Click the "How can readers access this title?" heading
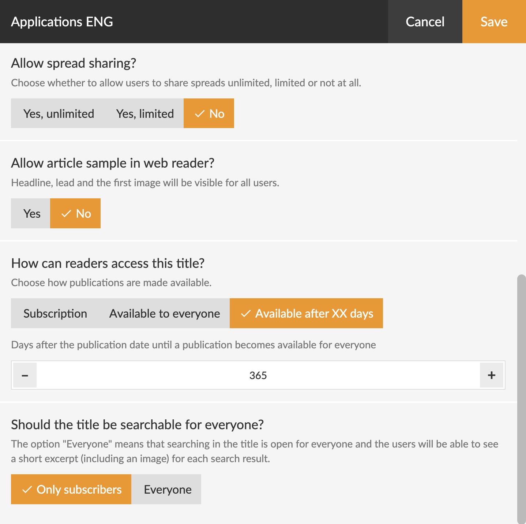 [108, 263]
